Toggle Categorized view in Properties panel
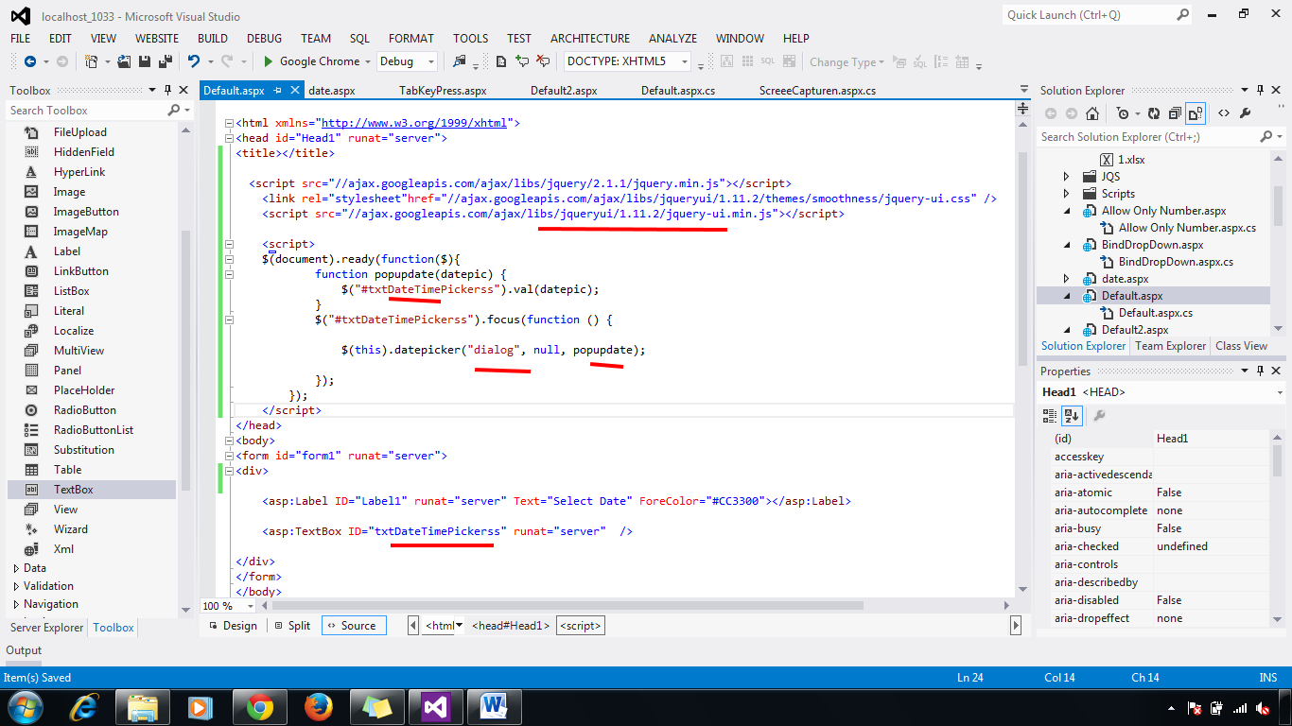Screen dimensions: 1292x726 click(1050, 415)
